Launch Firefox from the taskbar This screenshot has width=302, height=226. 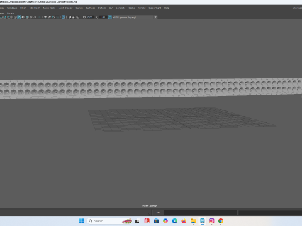(x=184, y=221)
